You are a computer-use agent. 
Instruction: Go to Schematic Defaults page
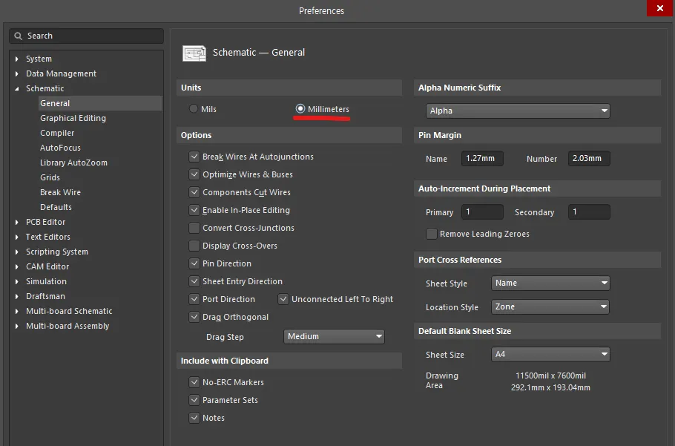(x=56, y=207)
